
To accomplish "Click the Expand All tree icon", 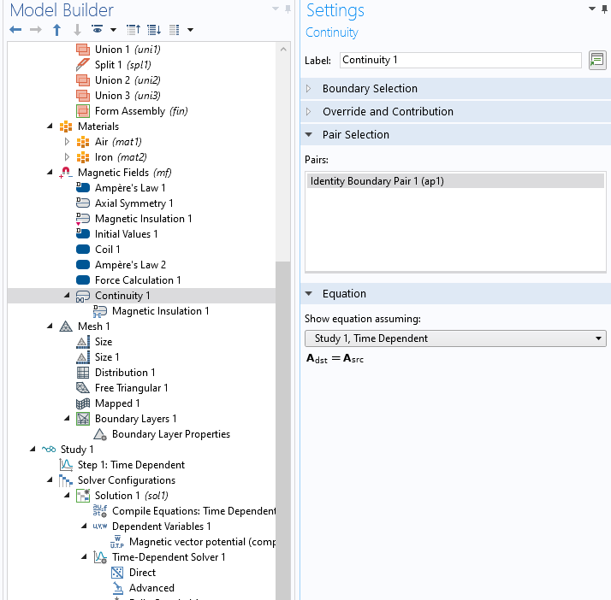I will tap(154, 30).
